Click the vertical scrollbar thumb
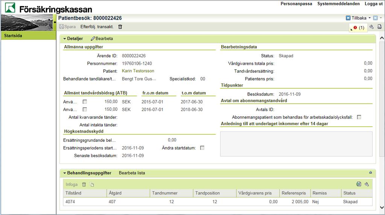 [x=382, y=99]
